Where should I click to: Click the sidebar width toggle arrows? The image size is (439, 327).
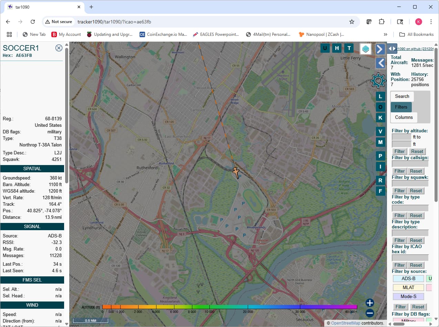tap(392, 49)
